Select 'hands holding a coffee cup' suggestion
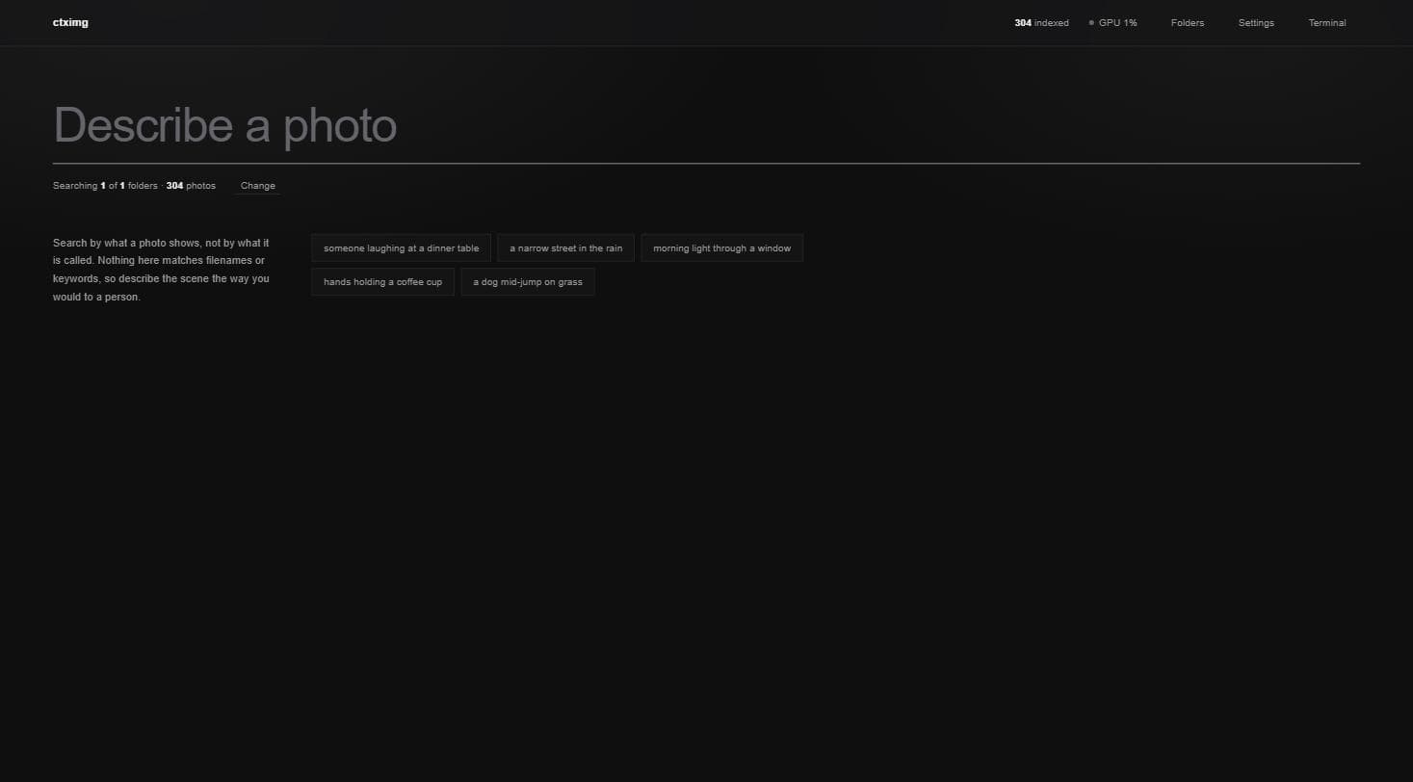1413x782 pixels. 382,281
